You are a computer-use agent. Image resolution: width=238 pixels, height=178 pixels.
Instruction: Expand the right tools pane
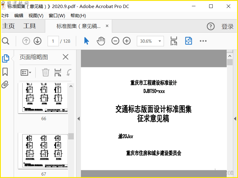coord(235,119)
